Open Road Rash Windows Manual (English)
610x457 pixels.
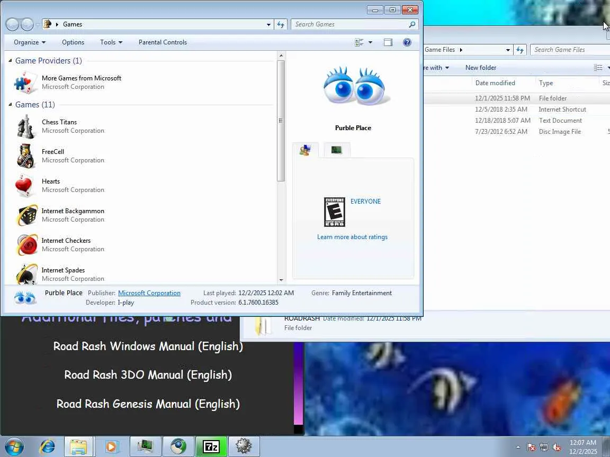[148, 346]
